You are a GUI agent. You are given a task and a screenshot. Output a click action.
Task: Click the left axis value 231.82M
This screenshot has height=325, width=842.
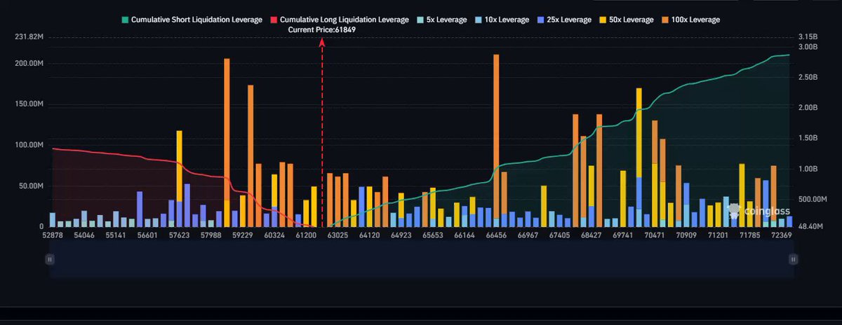[x=29, y=36]
